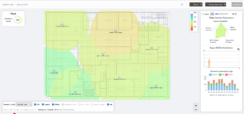Disable the Wall checkbox
This screenshot has width=244, height=114.
[x=108, y=104]
